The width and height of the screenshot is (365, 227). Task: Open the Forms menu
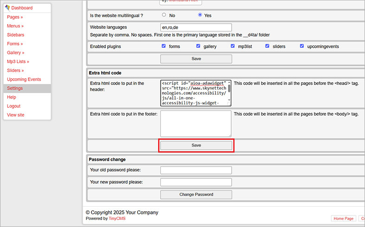[15, 44]
